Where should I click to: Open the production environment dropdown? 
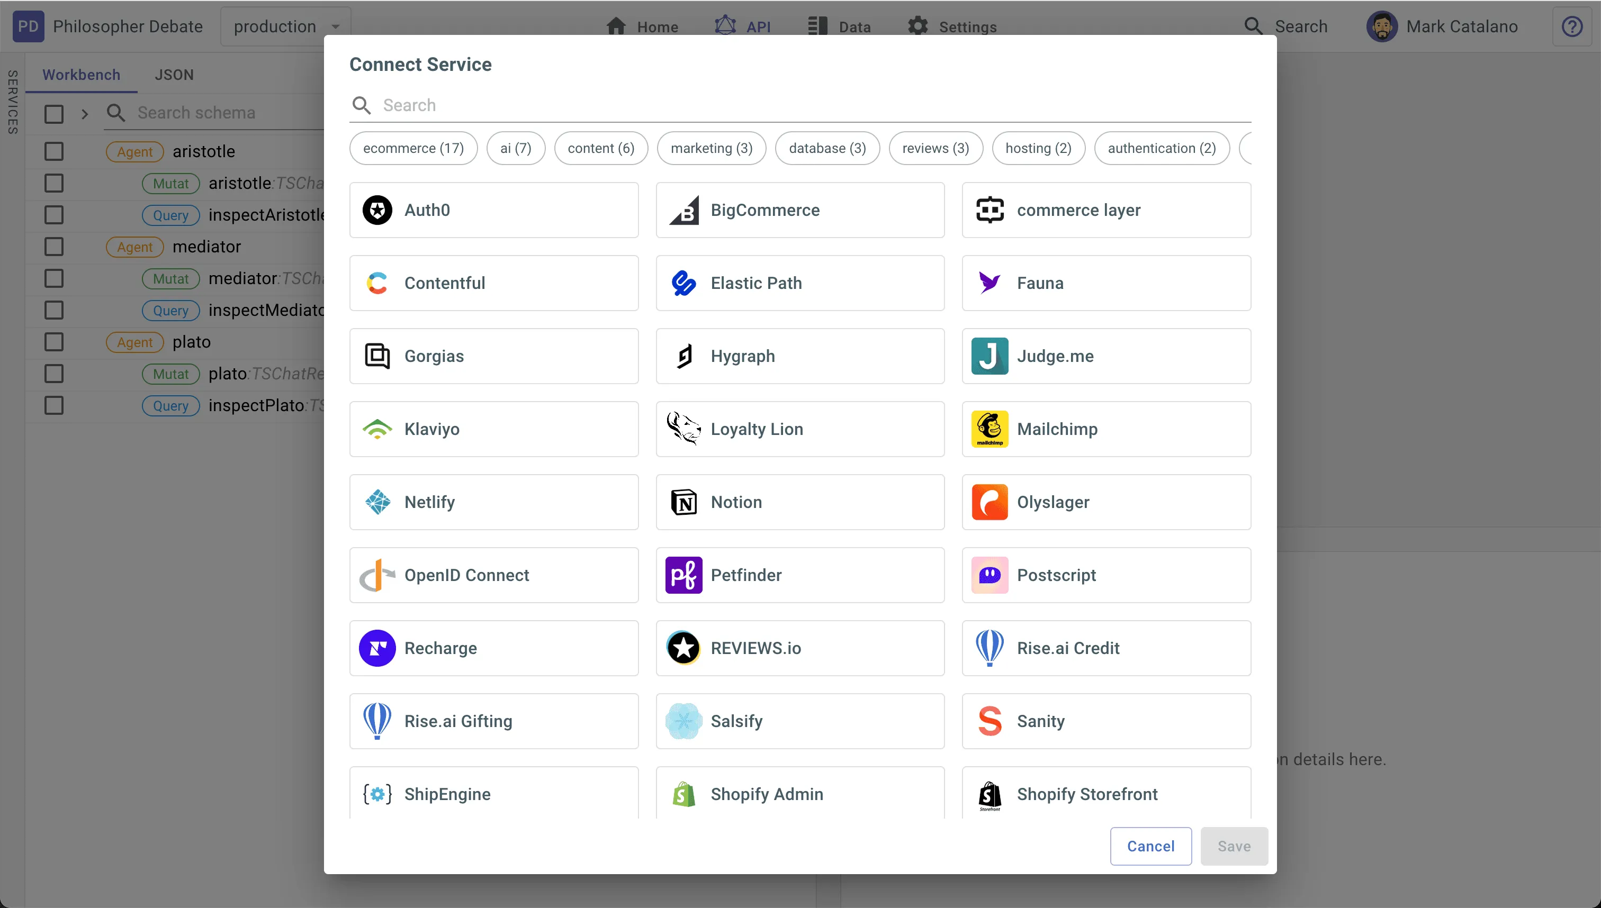286,27
